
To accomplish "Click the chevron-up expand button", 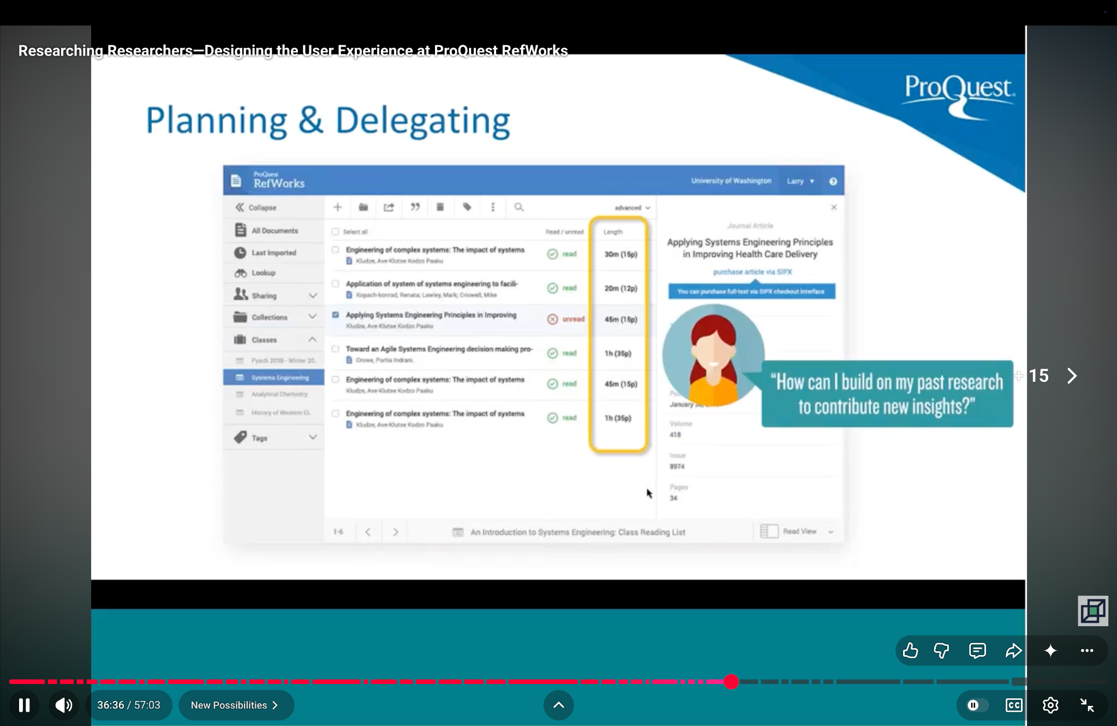I will [x=558, y=705].
